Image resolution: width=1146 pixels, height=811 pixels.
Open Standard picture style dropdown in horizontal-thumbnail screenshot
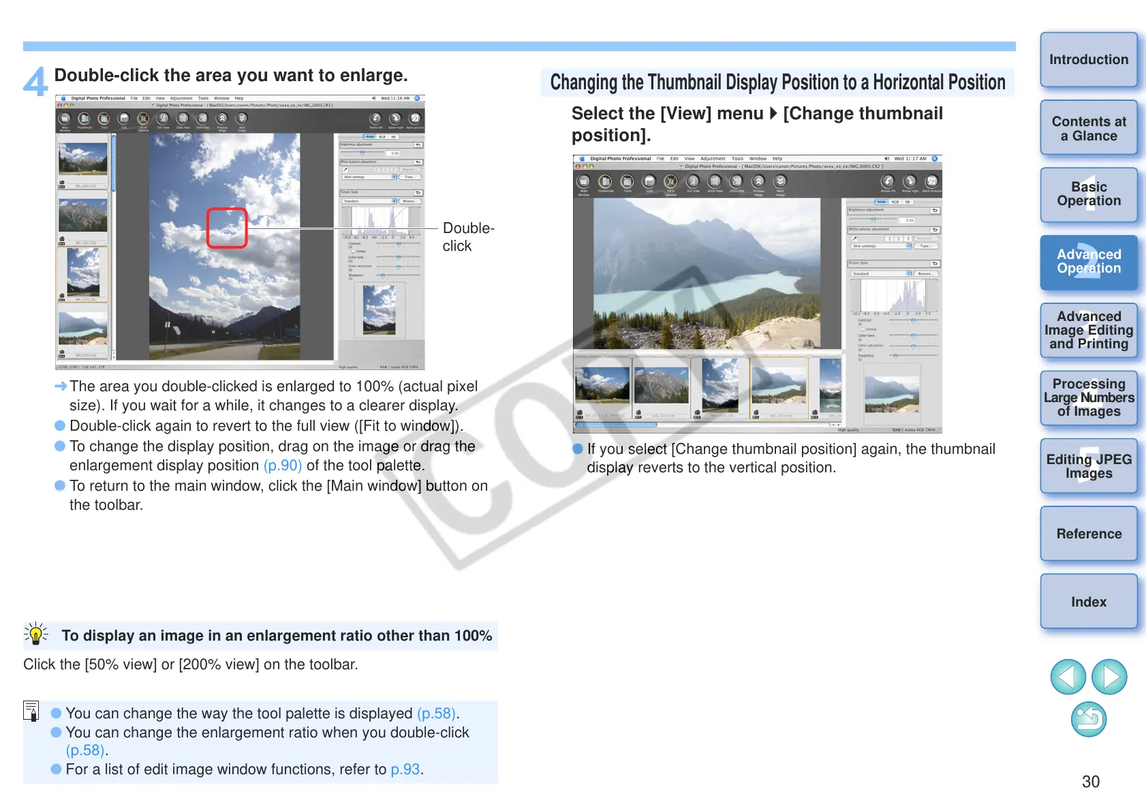click(881, 274)
